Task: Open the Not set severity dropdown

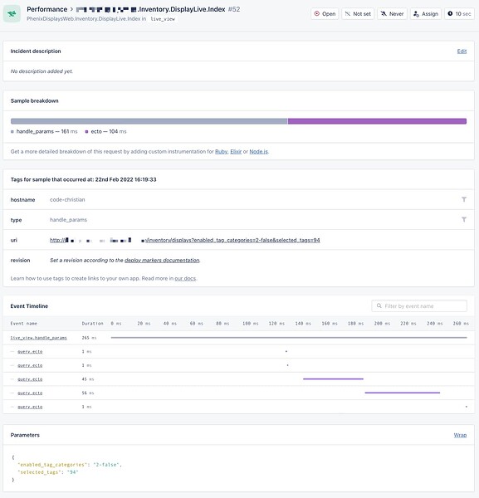Action: (x=358, y=13)
